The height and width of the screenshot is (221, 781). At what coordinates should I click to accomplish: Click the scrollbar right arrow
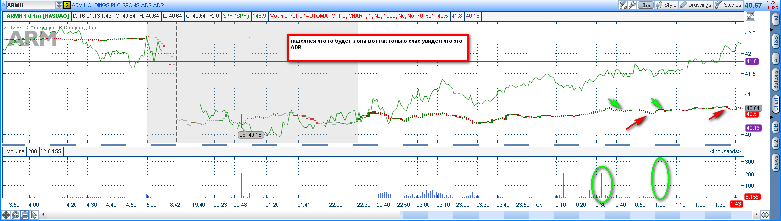[x=756, y=215]
